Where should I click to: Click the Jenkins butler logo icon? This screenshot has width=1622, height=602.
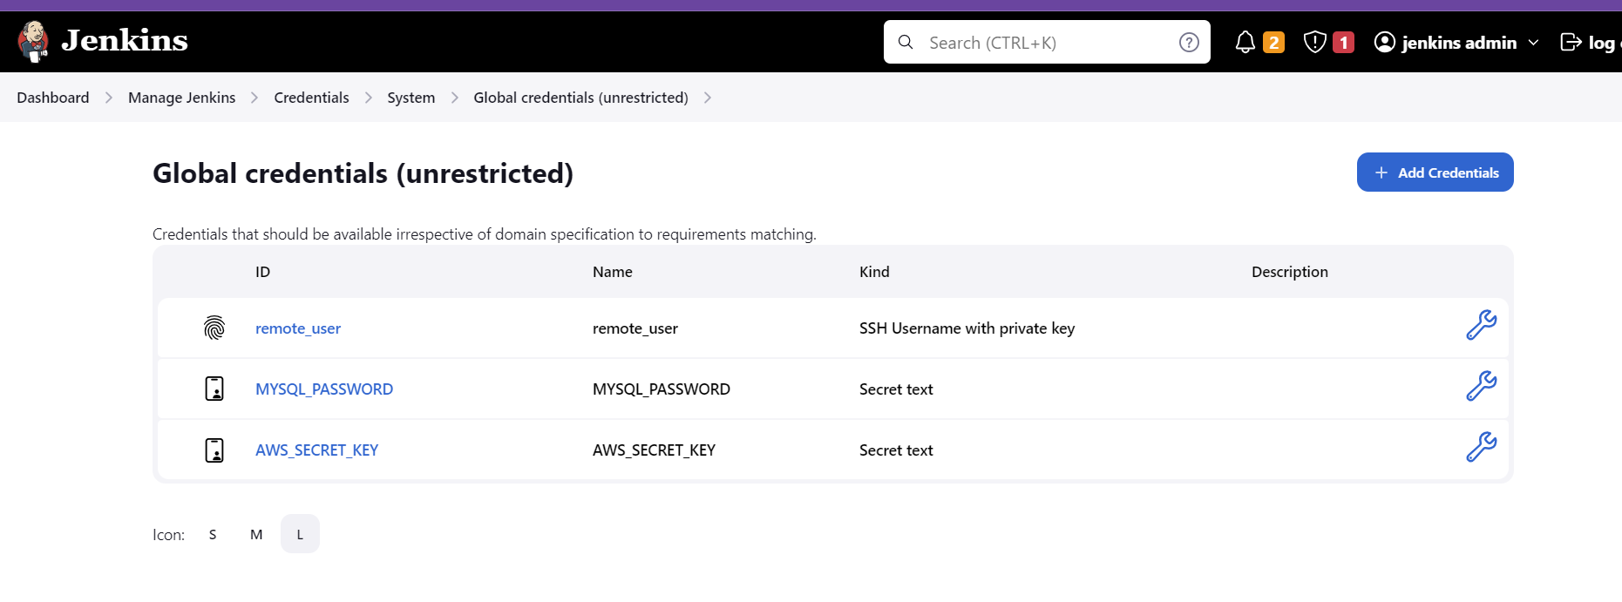tap(33, 41)
